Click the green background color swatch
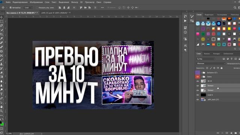This screenshot has height=135, width=240. point(2,124)
